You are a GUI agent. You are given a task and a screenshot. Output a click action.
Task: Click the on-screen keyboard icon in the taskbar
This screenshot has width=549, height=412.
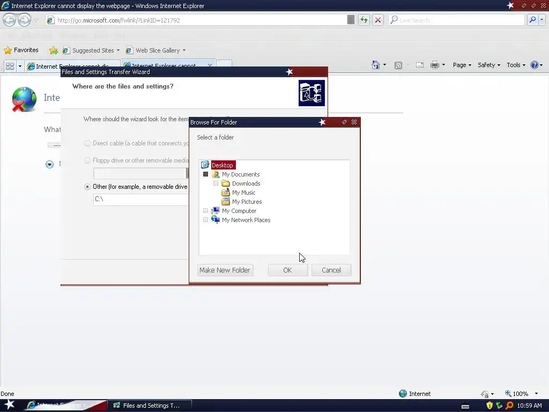click(465, 407)
